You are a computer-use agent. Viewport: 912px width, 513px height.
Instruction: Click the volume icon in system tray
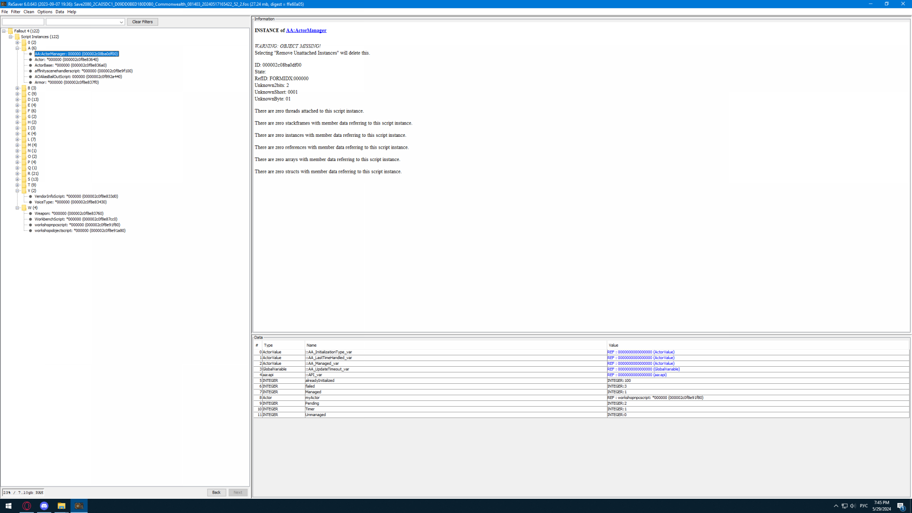click(x=853, y=506)
